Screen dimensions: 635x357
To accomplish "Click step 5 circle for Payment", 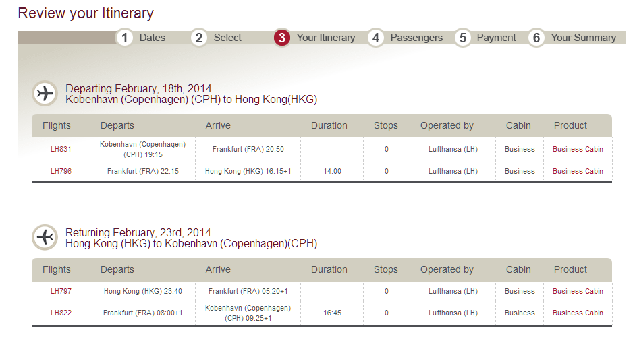I will tap(462, 38).
